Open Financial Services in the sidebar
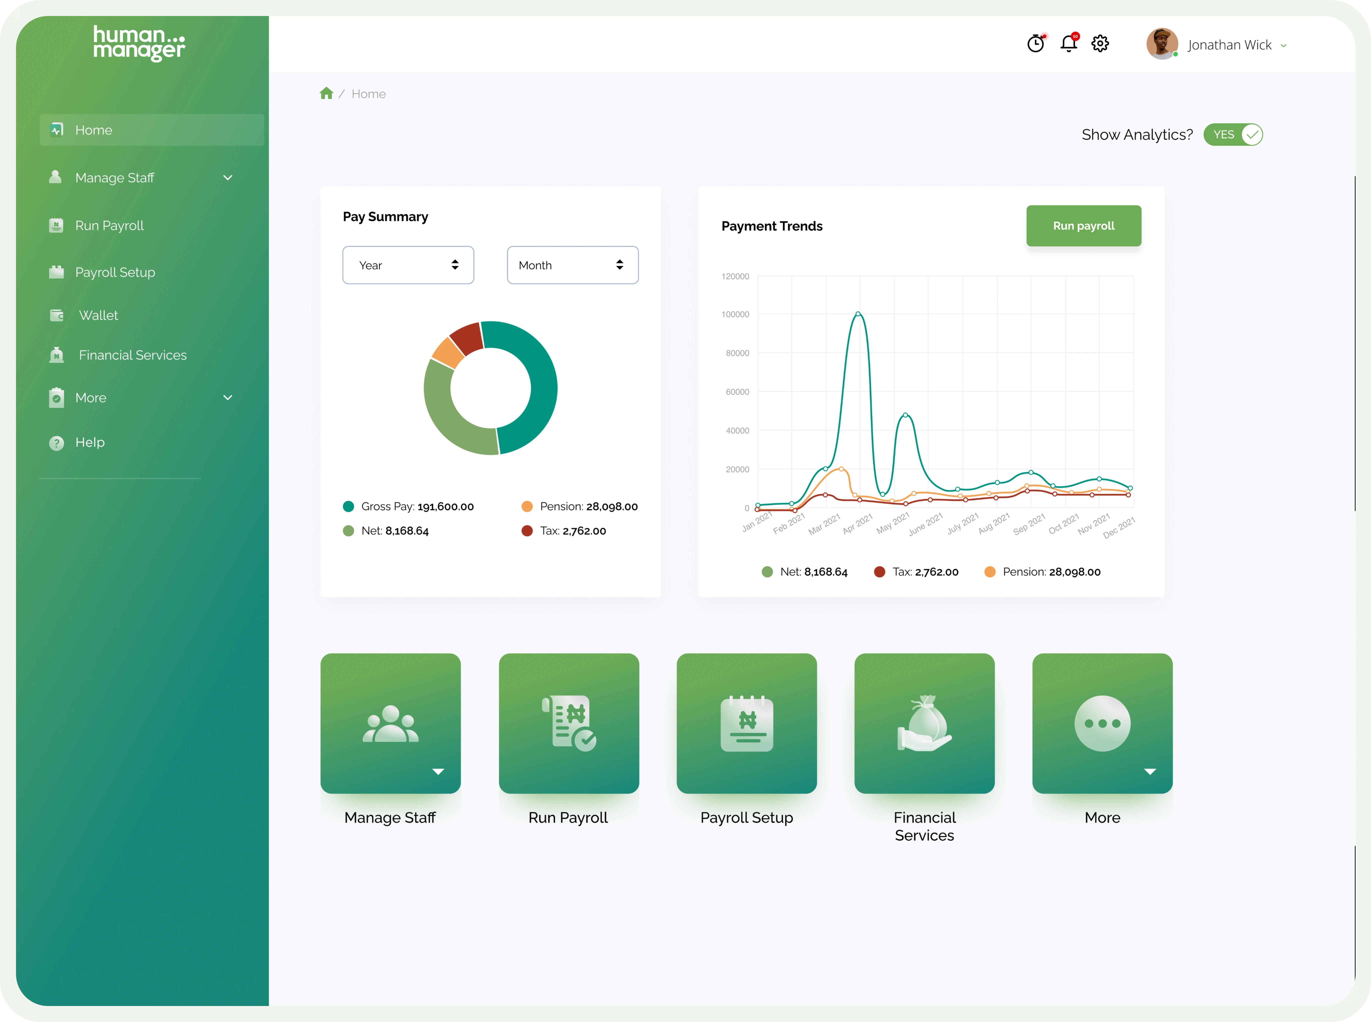The width and height of the screenshot is (1371, 1022). 132,355
